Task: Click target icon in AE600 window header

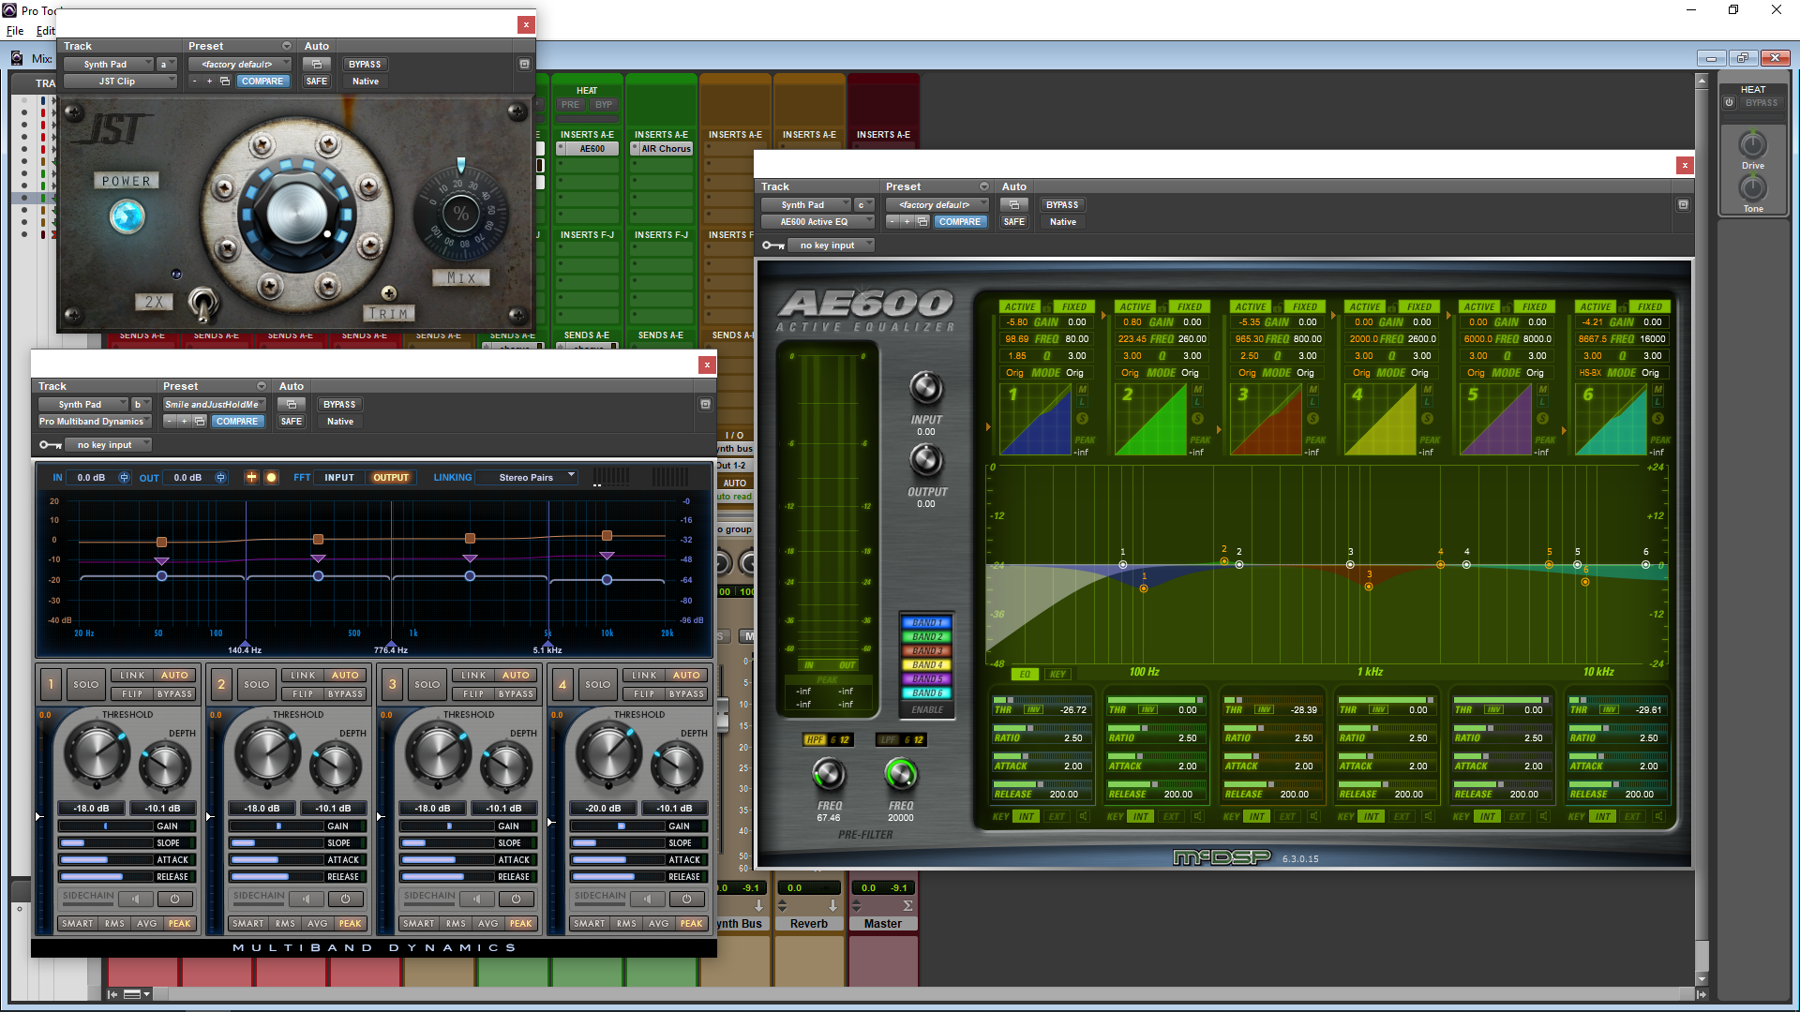Action: tap(1683, 205)
